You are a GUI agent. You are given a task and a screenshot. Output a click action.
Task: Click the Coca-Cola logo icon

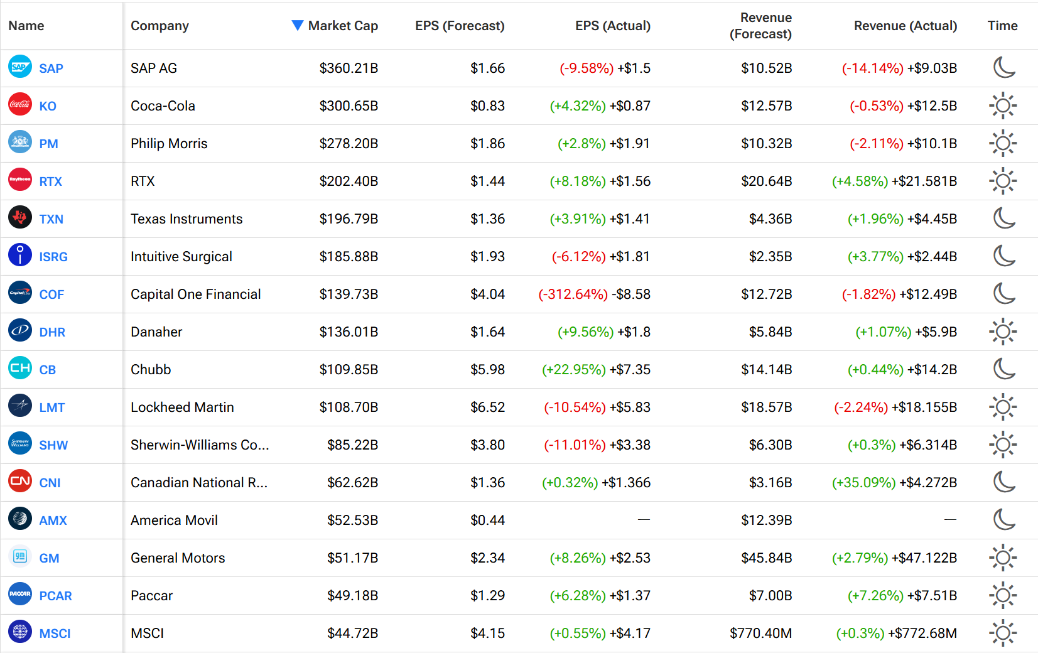(x=20, y=104)
